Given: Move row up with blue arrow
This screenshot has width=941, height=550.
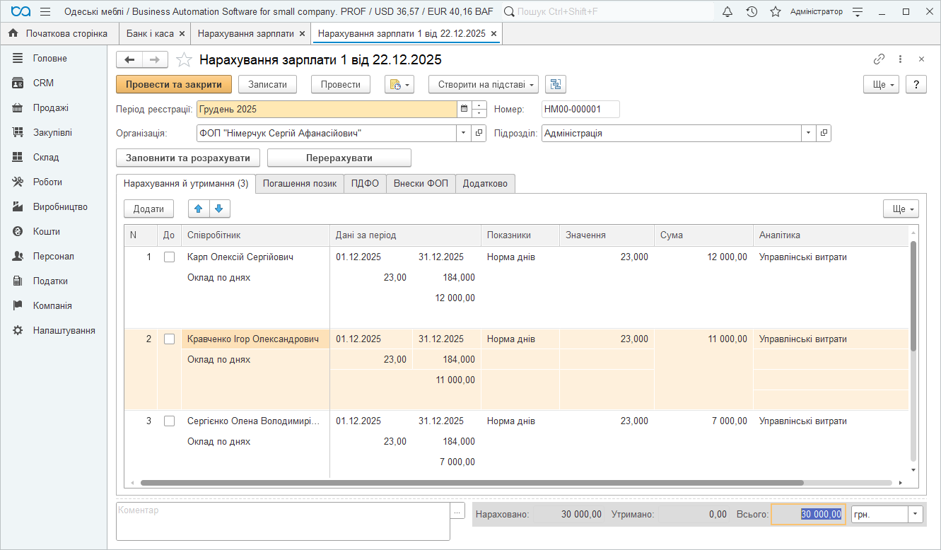Looking at the screenshot, I should click(x=199, y=209).
